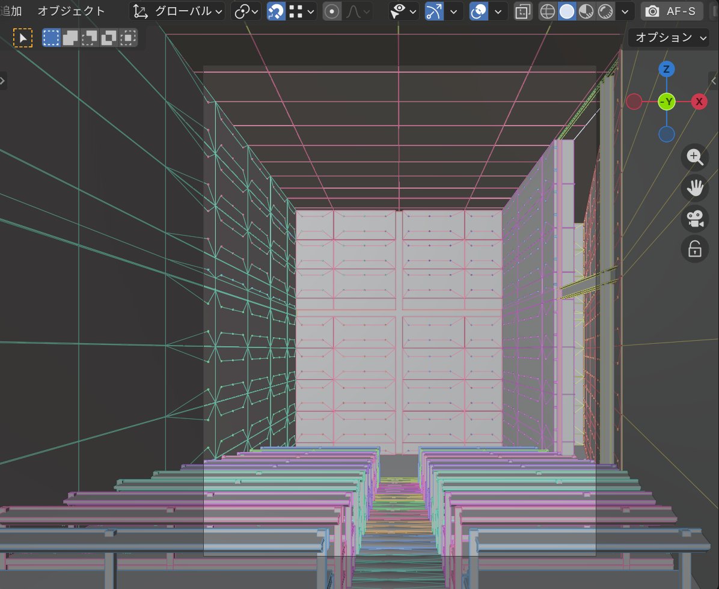Open the オブジェクト menu
The image size is (719, 589).
pos(71,11)
